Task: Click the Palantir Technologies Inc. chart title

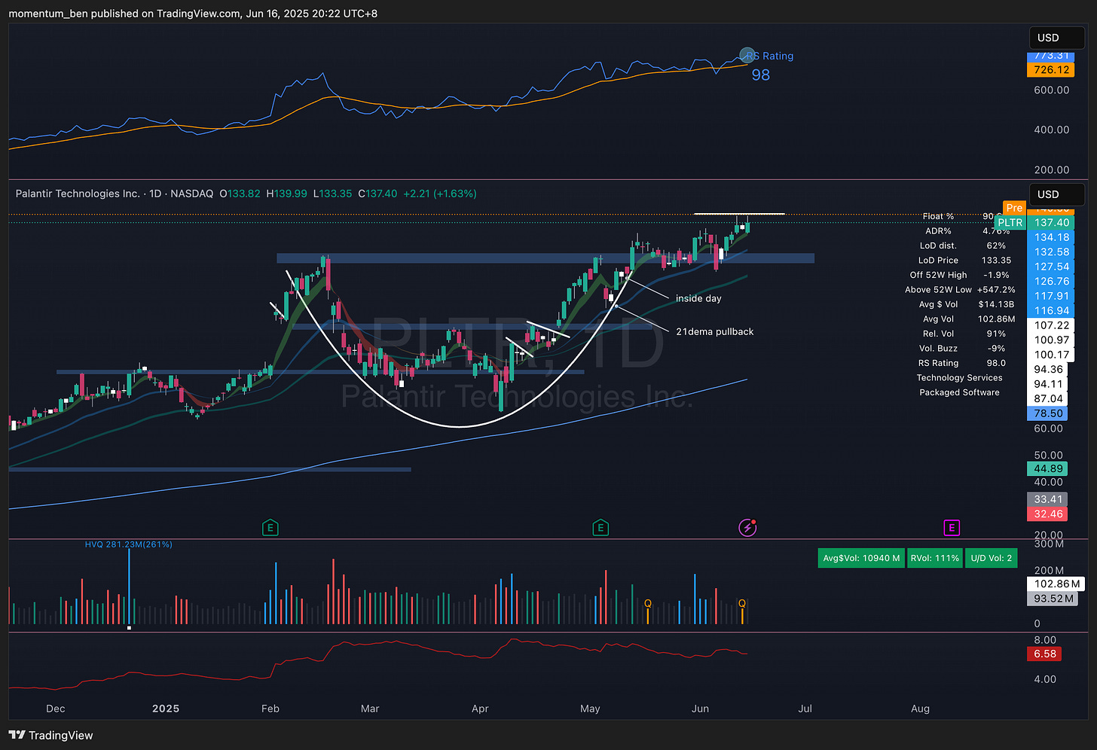Action: (x=78, y=194)
